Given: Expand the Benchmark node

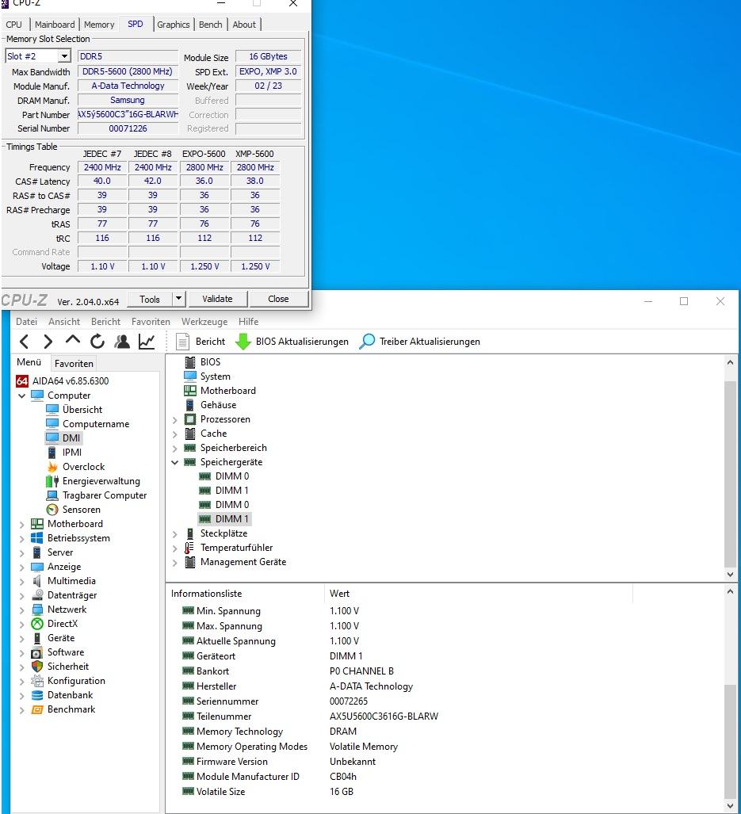Looking at the screenshot, I should pyautogui.click(x=22, y=710).
